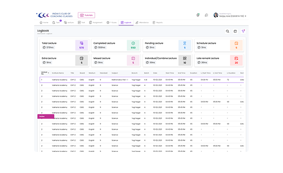This screenshot has width=283, height=173.
Task: Click the Medium column header
Action: pyautogui.click(x=92, y=73)
